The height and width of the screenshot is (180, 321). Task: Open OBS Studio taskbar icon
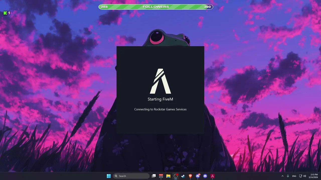[176, 176]
